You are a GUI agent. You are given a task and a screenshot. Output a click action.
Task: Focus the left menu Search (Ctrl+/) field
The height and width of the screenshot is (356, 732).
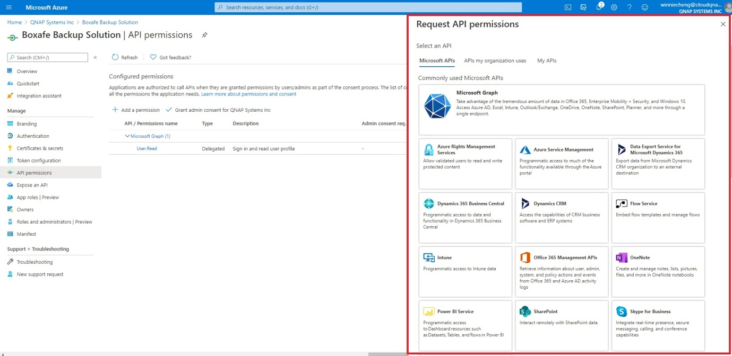pyautogui.click(x=48, y=57)
